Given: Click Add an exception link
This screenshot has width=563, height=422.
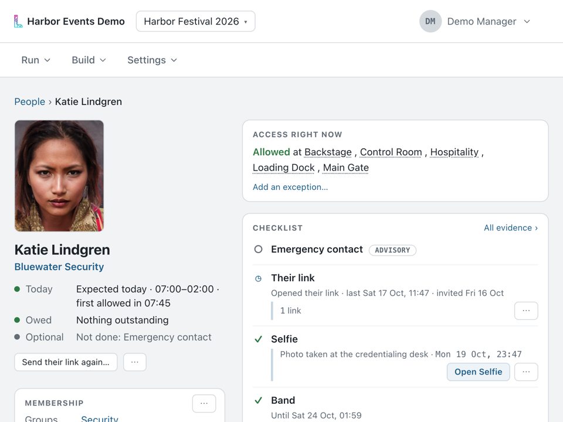Looking at the screenshot, I should coord(290,187).
